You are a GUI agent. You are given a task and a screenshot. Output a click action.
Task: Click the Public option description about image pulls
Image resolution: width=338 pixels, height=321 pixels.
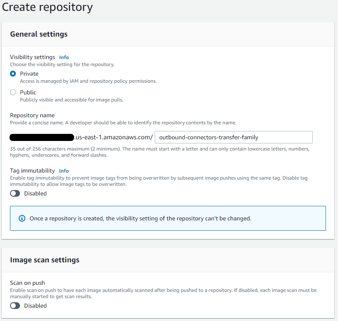(x=71, y=100)
